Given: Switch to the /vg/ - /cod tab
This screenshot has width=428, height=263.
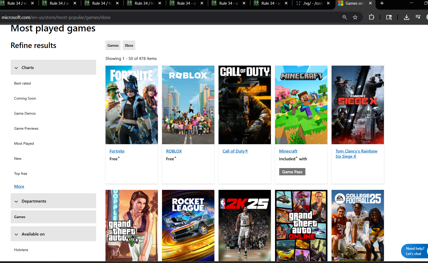Looking at the screenshot, I should point(313,3).
